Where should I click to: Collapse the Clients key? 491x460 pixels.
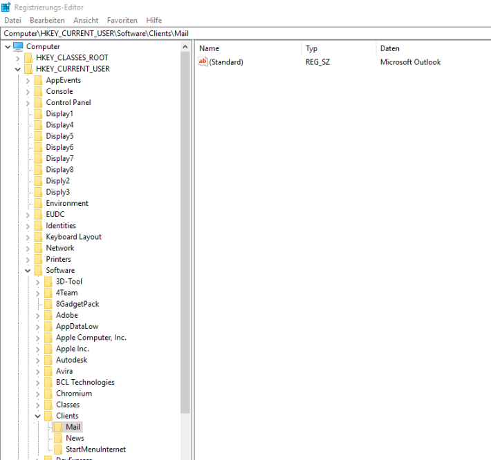click(38, 416)
